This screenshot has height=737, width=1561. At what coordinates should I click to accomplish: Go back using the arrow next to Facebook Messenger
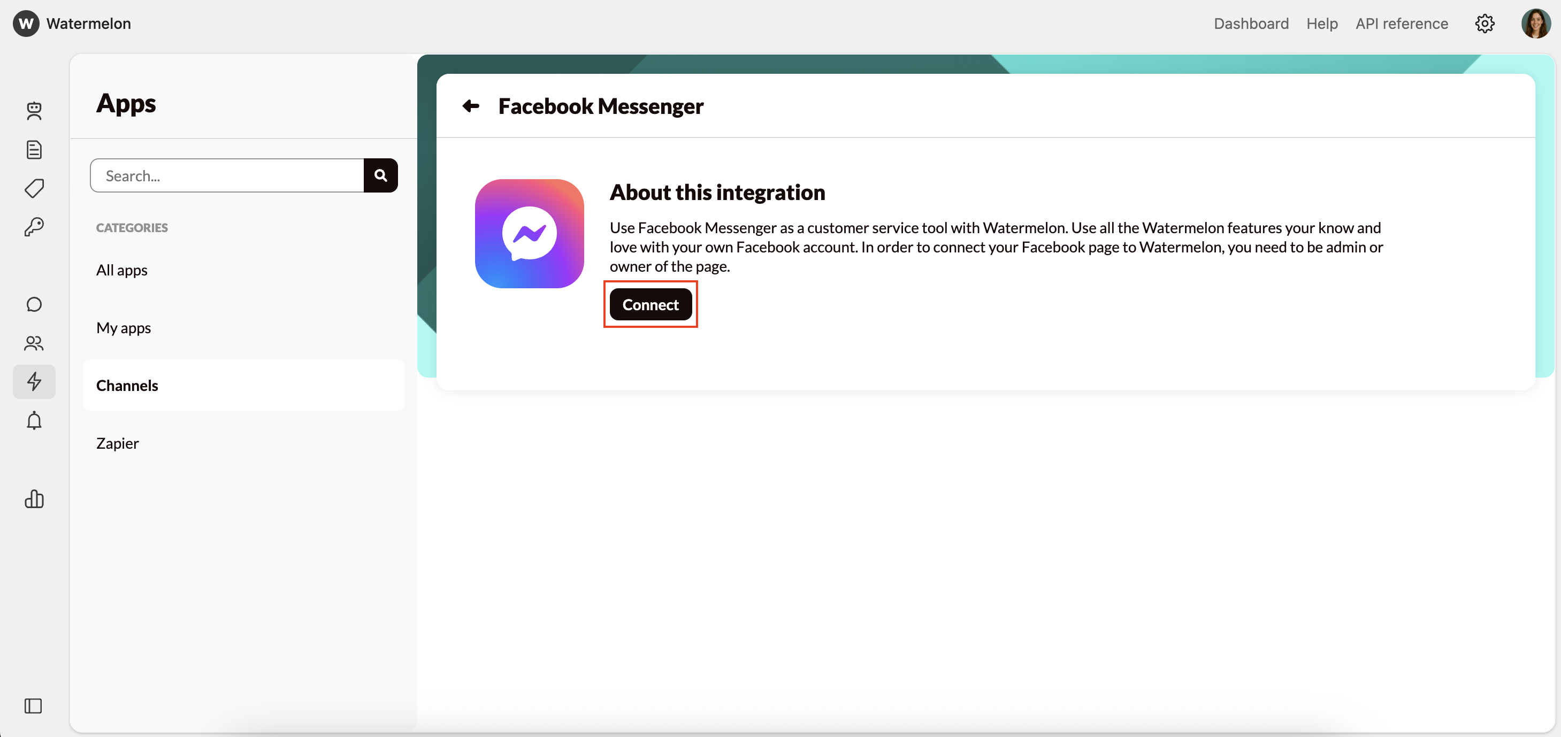click(x=471, y=105)
